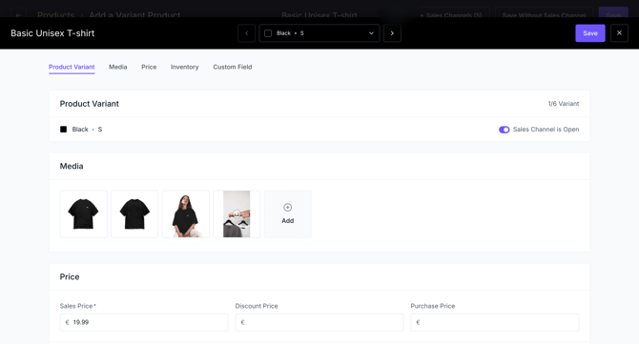Viewport: 639px width, 344px height.
Task: Go to the previous variant arrow
Action: 247,33
